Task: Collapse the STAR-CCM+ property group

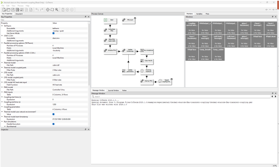Action: click(2, 36)
